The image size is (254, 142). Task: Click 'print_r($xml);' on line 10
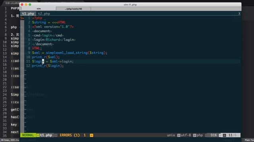pyautogui.click(x=46, y=57)
